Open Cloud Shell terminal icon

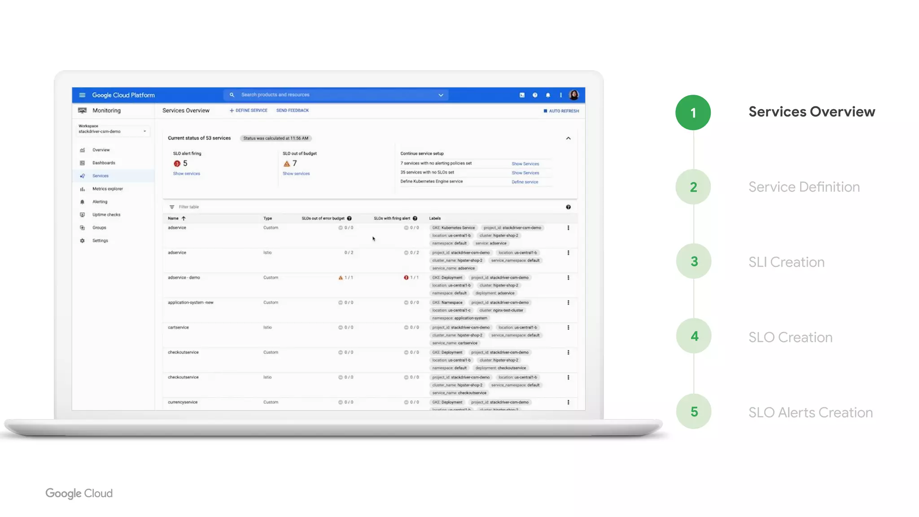click(x=522, y=95)
